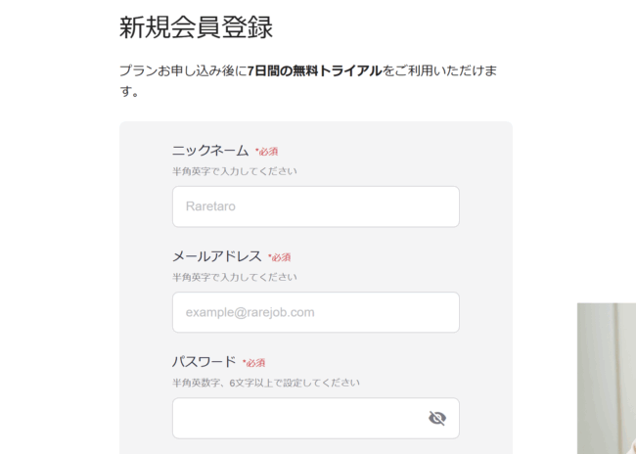Click the red 必須 marker beside メールアドレス

click(280, 257)
